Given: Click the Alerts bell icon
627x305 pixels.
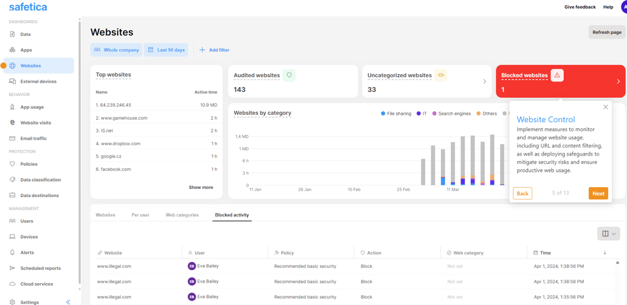Looking at the screenshot, I should point(12,253).
